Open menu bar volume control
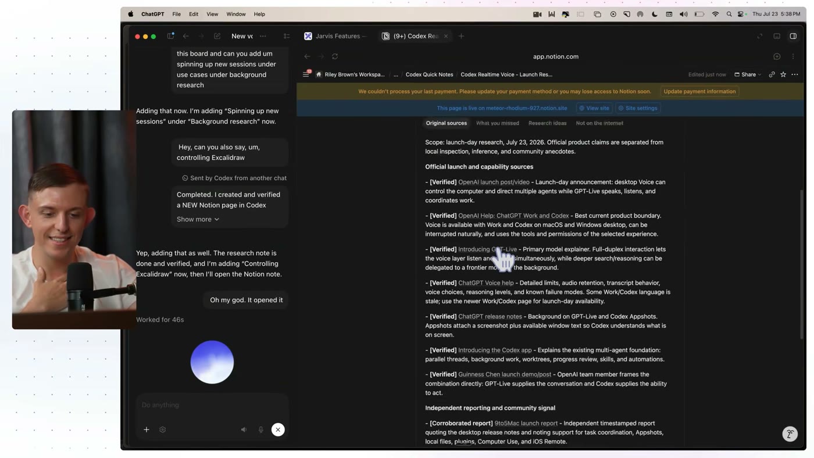This screenshot has width=814, height=458. click(684, 14)
